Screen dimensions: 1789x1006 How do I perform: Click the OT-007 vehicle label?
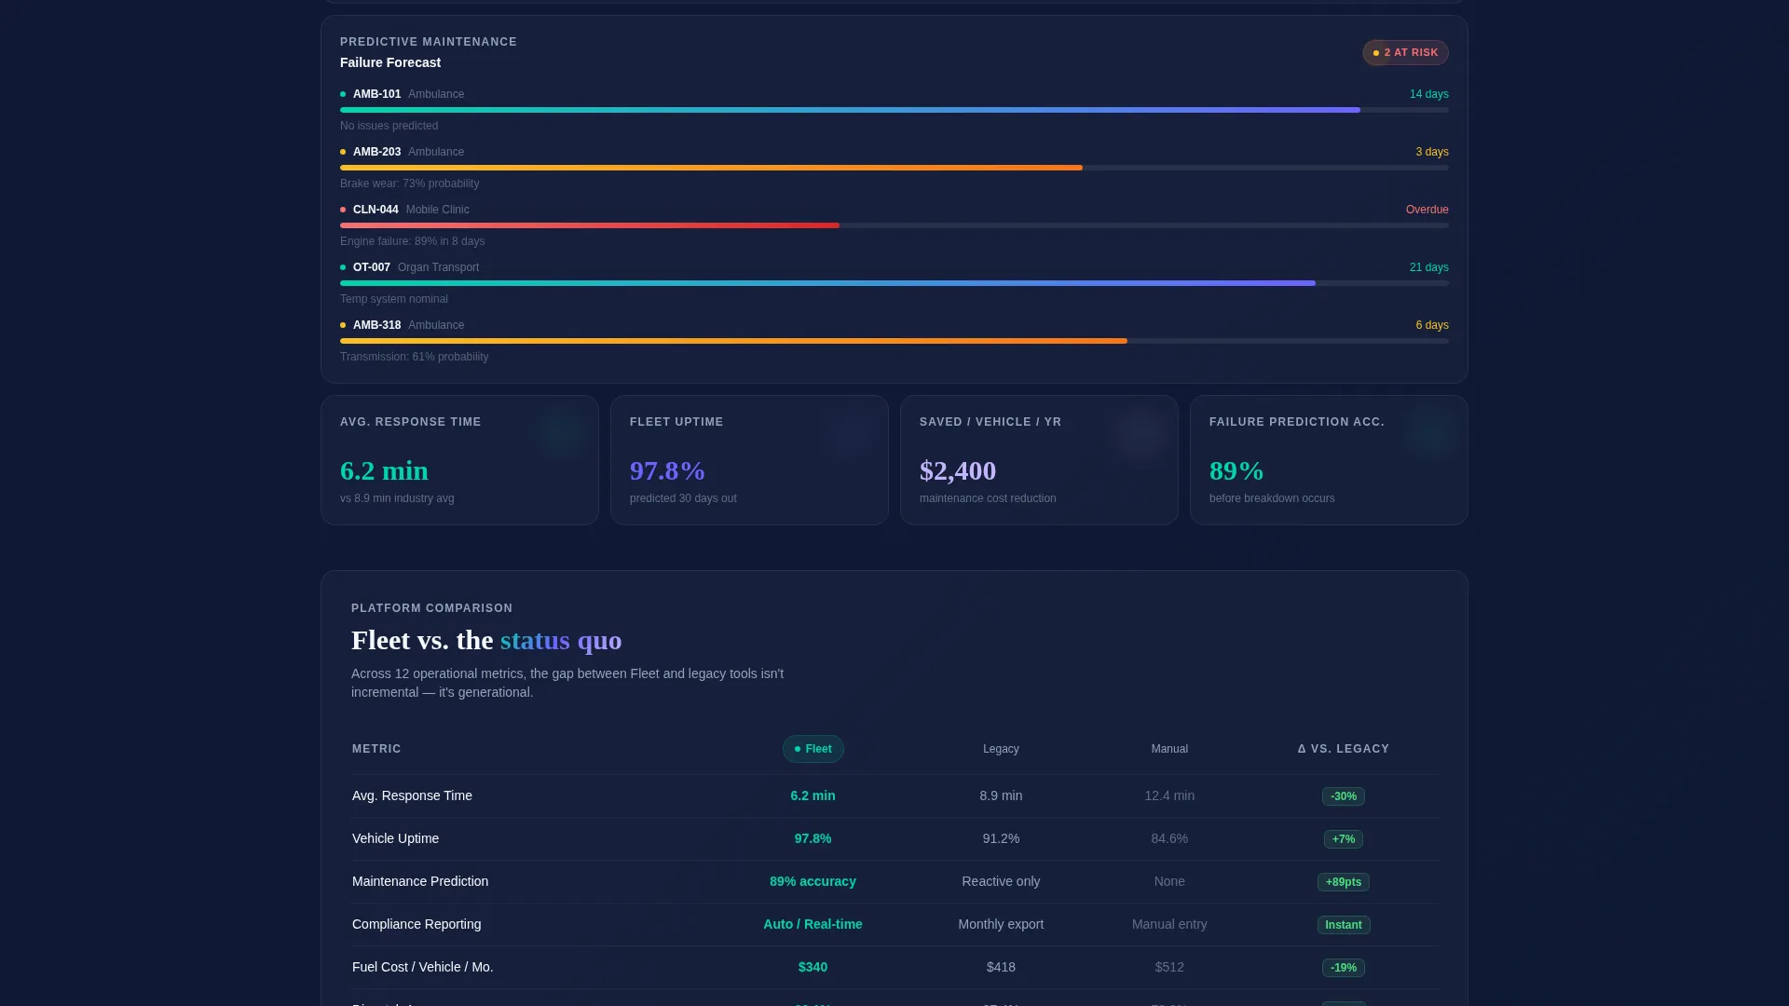372,267
